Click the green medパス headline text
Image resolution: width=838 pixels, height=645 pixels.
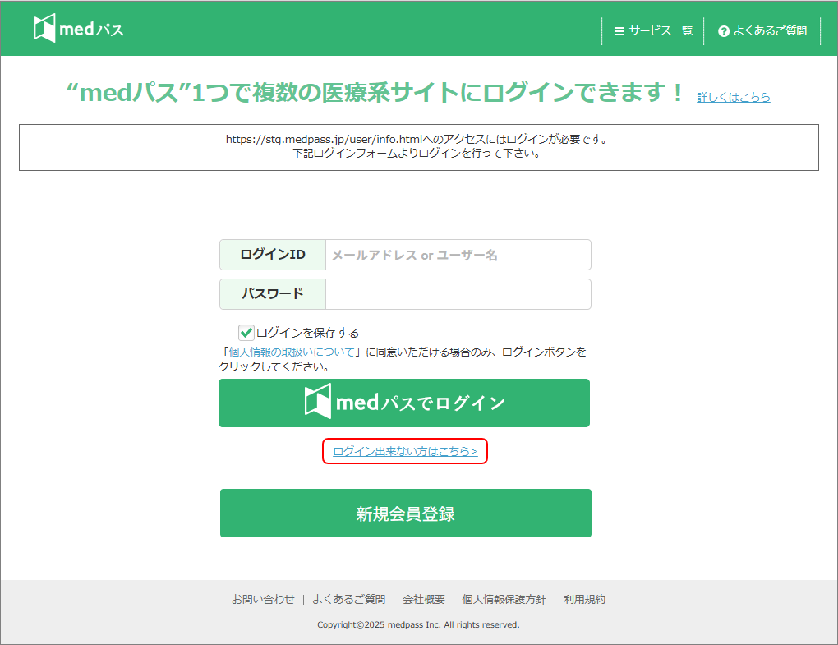point(374,93)
